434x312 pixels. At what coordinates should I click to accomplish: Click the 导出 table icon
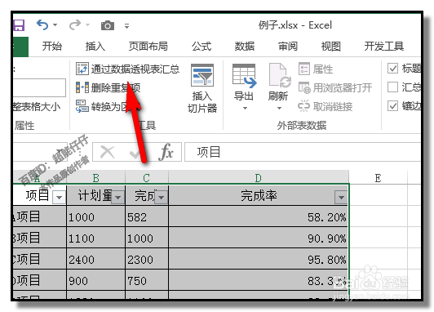pyautogui.click(x=245, y=76)
